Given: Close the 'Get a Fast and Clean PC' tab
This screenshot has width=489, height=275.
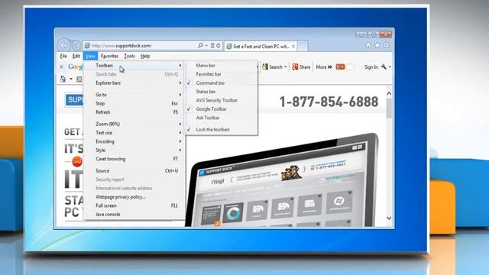Looking at the screenshot, I should 293,46.
